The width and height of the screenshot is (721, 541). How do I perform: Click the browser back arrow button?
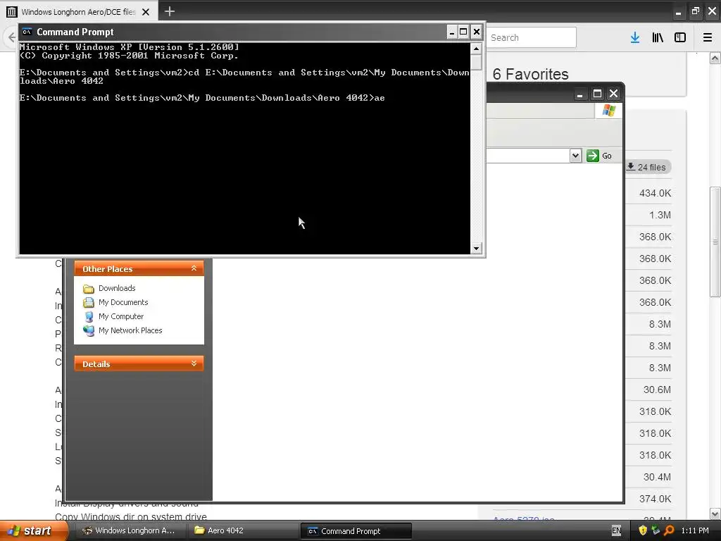(x=11, y=37)
